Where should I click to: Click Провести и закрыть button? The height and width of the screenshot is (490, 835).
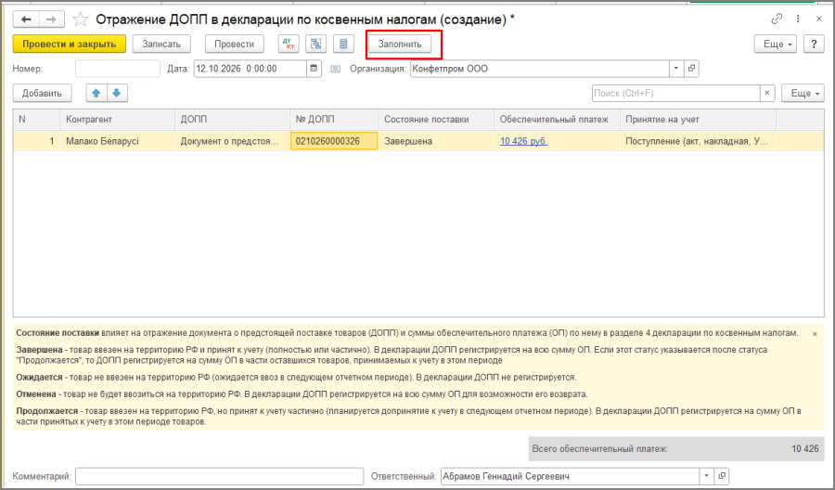click(70, 45)
